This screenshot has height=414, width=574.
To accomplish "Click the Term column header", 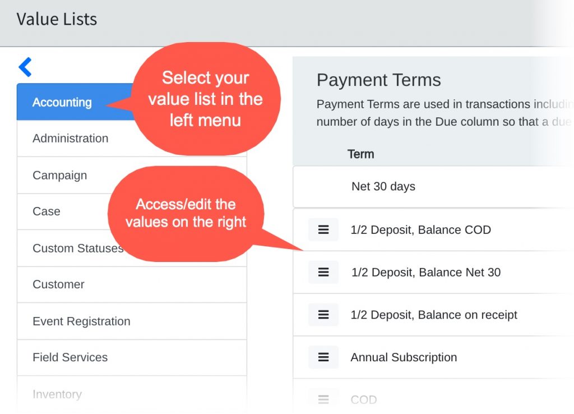I will point(360,154).
